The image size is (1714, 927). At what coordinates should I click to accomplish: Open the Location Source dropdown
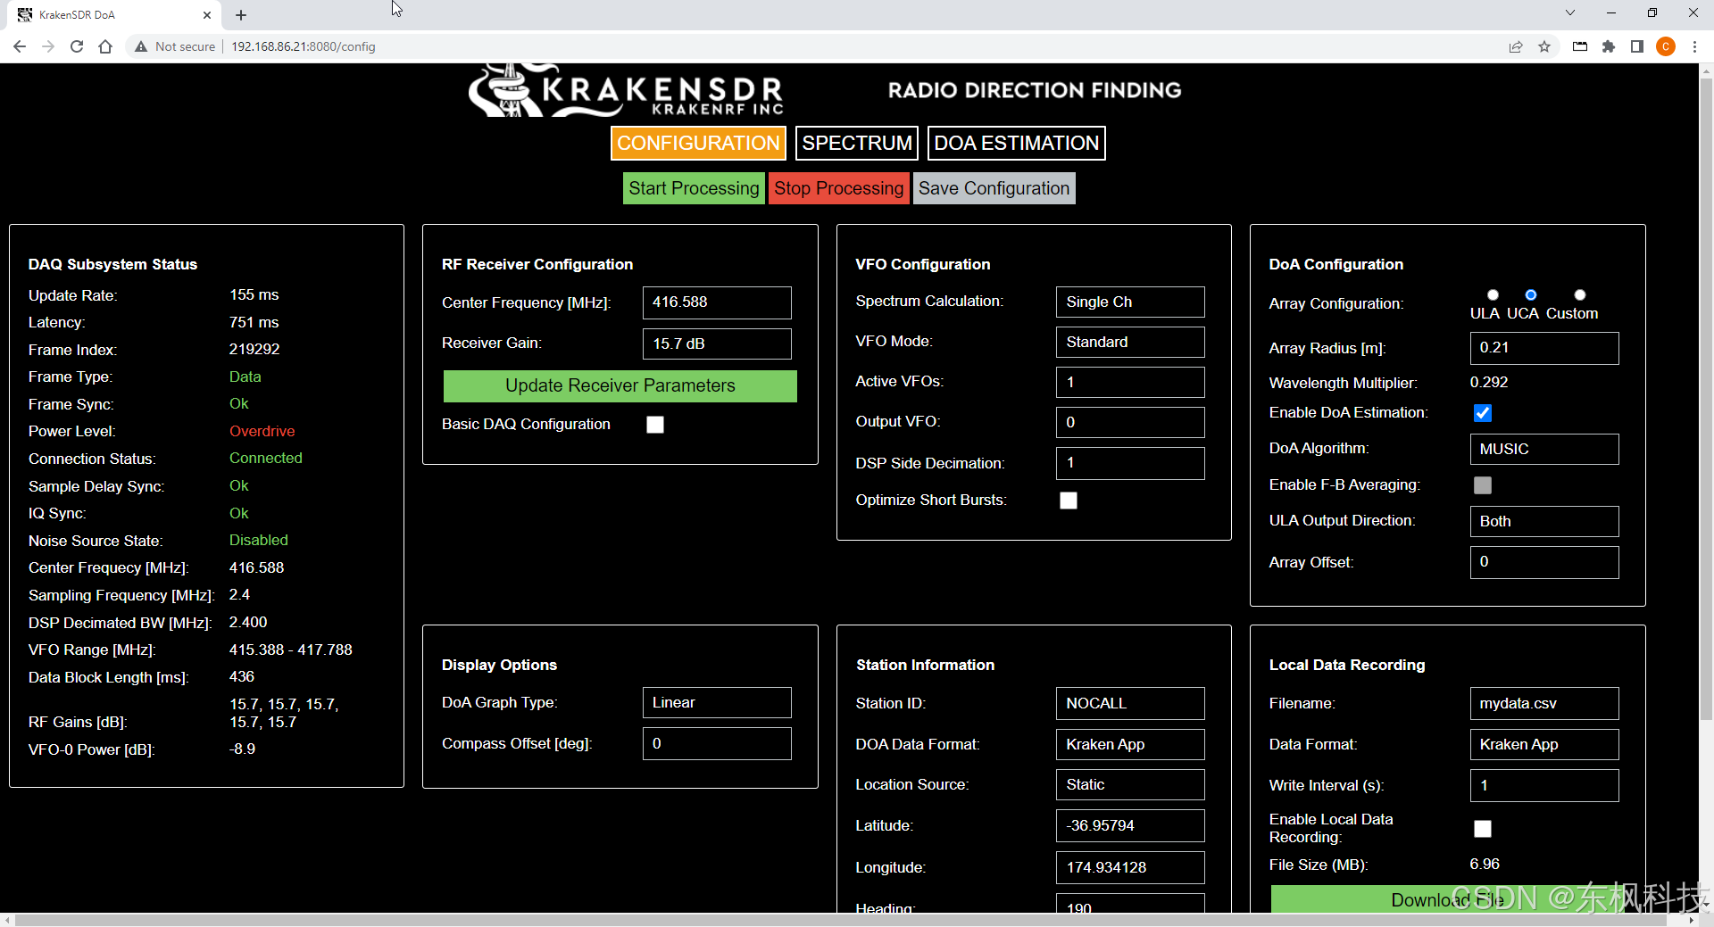tap(1130, 784)
